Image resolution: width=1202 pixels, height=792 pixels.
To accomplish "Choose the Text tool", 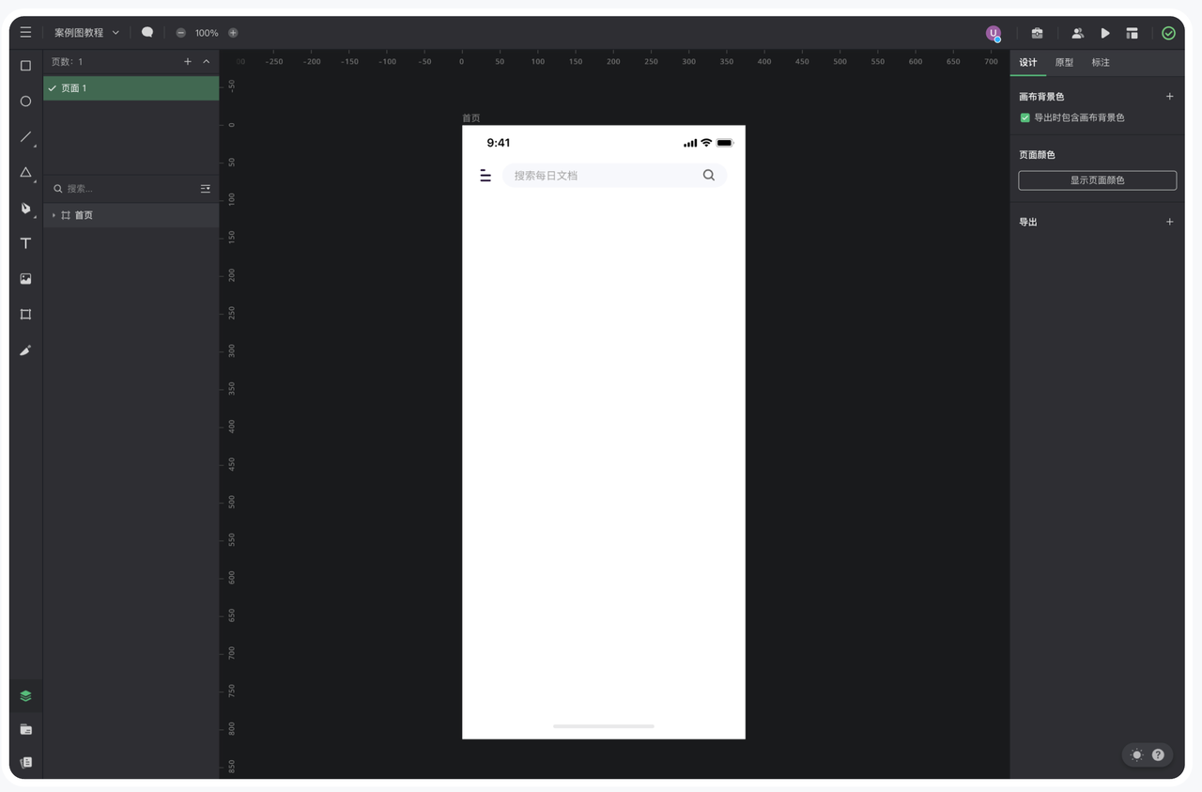I will 25,243.
